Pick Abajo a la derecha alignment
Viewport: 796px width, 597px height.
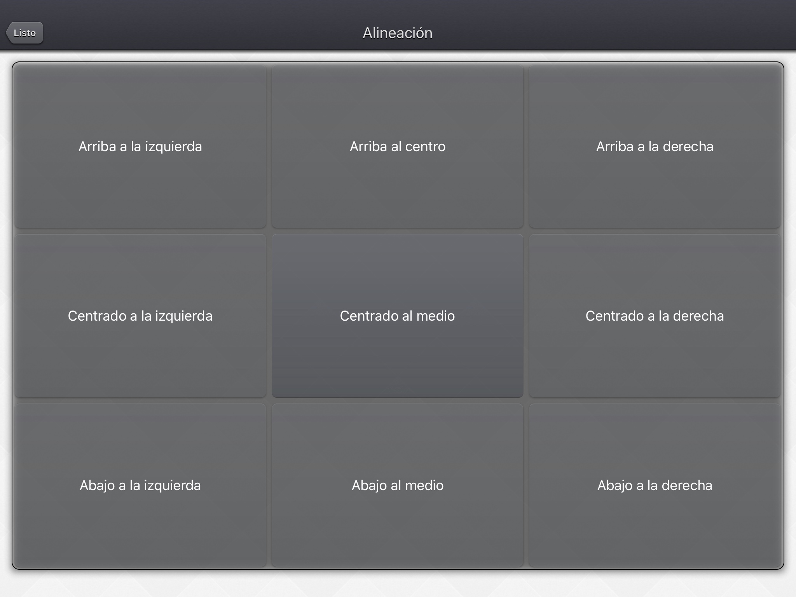click(655, 485)
